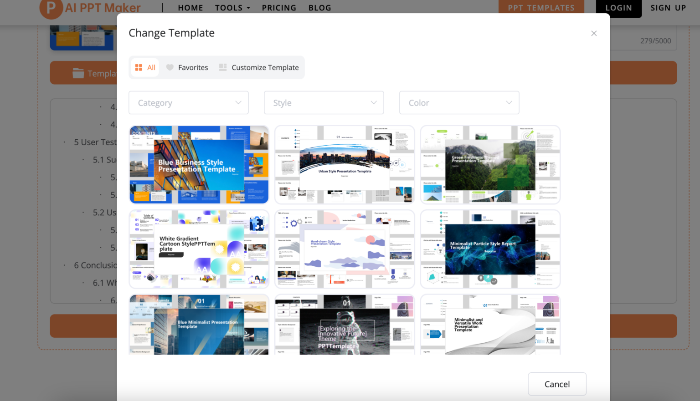Click the grid icon next to Customize Template

click(x=223, y=67)
